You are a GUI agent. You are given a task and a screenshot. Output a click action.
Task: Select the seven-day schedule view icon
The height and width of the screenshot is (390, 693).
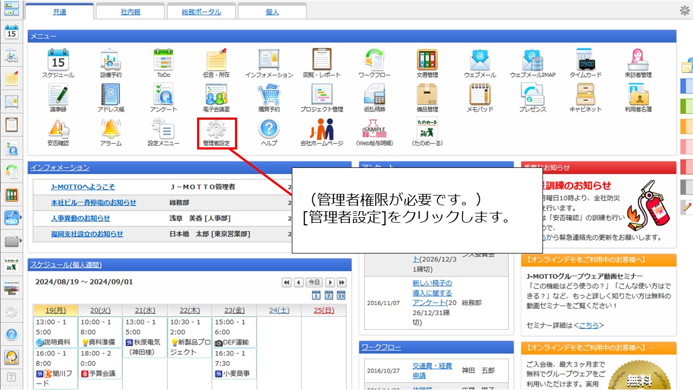(x=329, y=295)
